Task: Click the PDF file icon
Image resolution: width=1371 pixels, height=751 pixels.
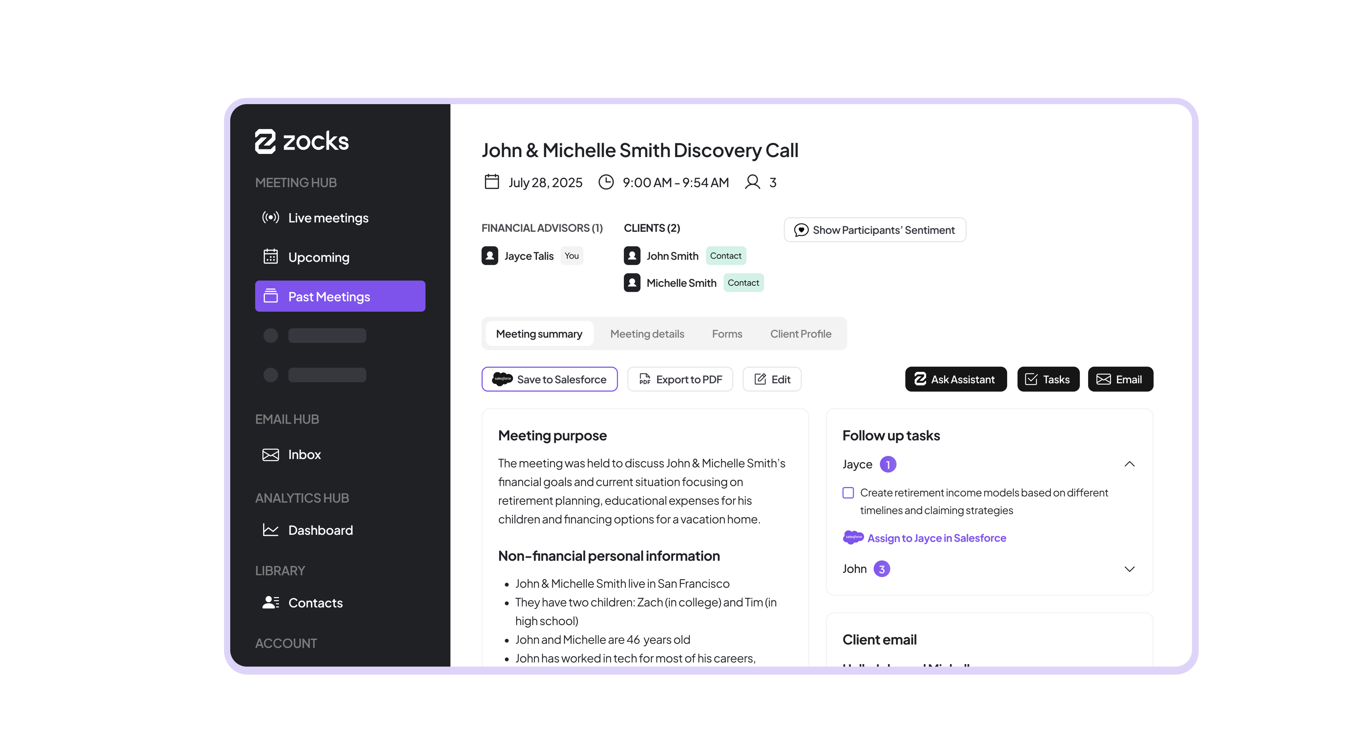Action: coord(645,379)
